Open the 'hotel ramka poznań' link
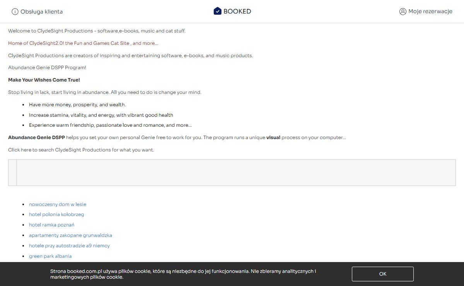Viewport: 464px width, 286px height. pyautogui.click(x=52, y=225)
